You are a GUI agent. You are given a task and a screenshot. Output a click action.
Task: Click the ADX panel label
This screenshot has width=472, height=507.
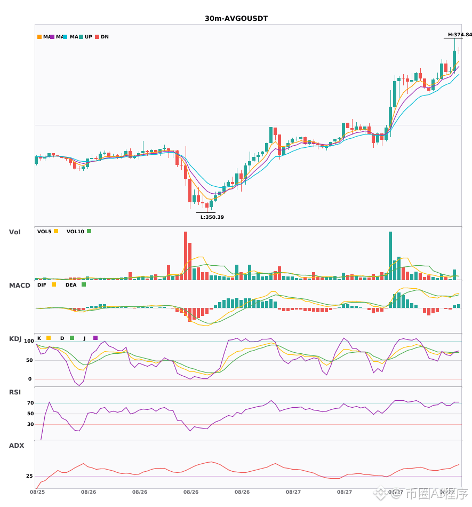(x=17, y=446)
